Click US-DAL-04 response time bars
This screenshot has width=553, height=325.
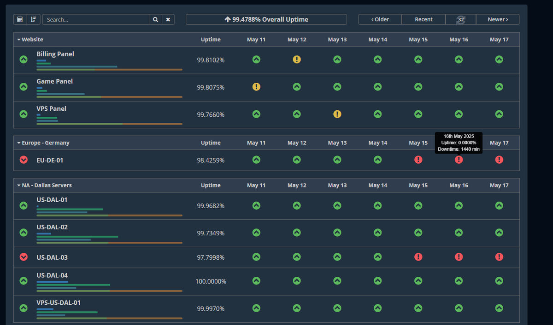click(109, 286)
